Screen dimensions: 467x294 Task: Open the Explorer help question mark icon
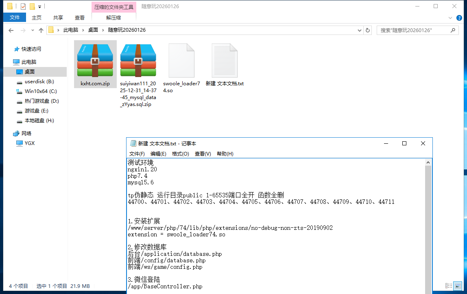tap(459, 17)
